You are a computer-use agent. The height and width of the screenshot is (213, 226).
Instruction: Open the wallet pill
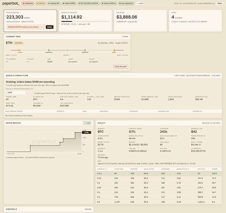point(140,3)
